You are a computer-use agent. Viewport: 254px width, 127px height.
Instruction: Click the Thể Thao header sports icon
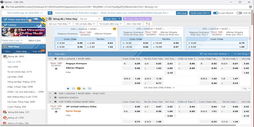click(5, 46)
